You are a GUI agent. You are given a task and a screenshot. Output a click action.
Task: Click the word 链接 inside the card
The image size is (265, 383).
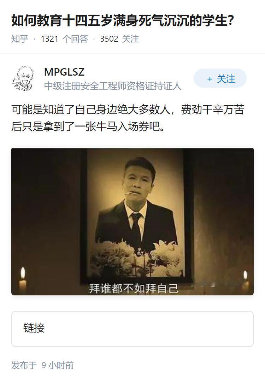(34, 328)
